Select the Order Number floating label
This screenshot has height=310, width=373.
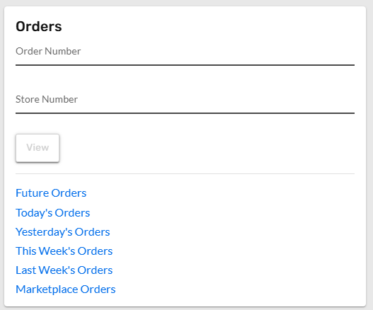point(48,51)
